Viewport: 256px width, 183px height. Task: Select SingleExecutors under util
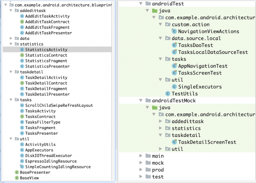click(200, 87)
